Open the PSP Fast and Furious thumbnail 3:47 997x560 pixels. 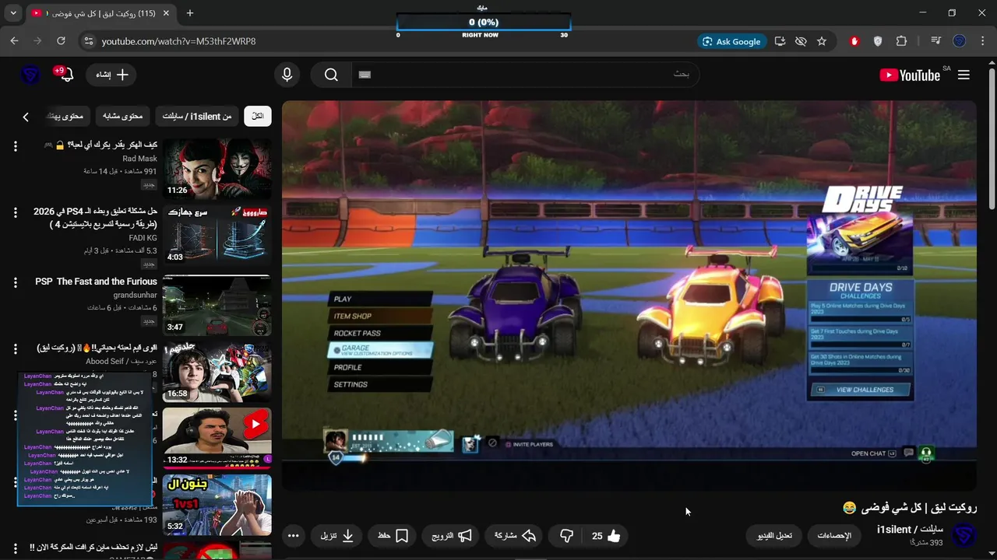tap(217, 305)
